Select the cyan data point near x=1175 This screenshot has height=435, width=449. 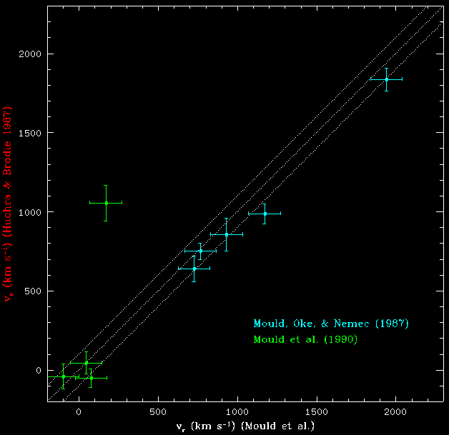(265, 214)
